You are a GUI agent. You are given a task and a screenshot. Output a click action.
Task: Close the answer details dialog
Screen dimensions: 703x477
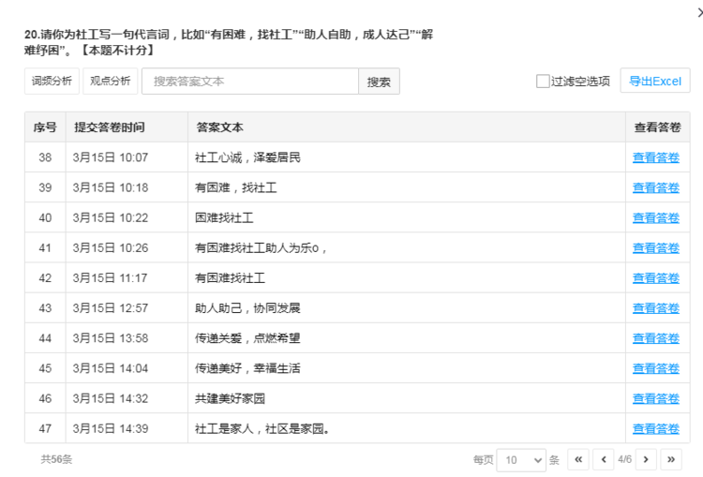tap(693, 11)
